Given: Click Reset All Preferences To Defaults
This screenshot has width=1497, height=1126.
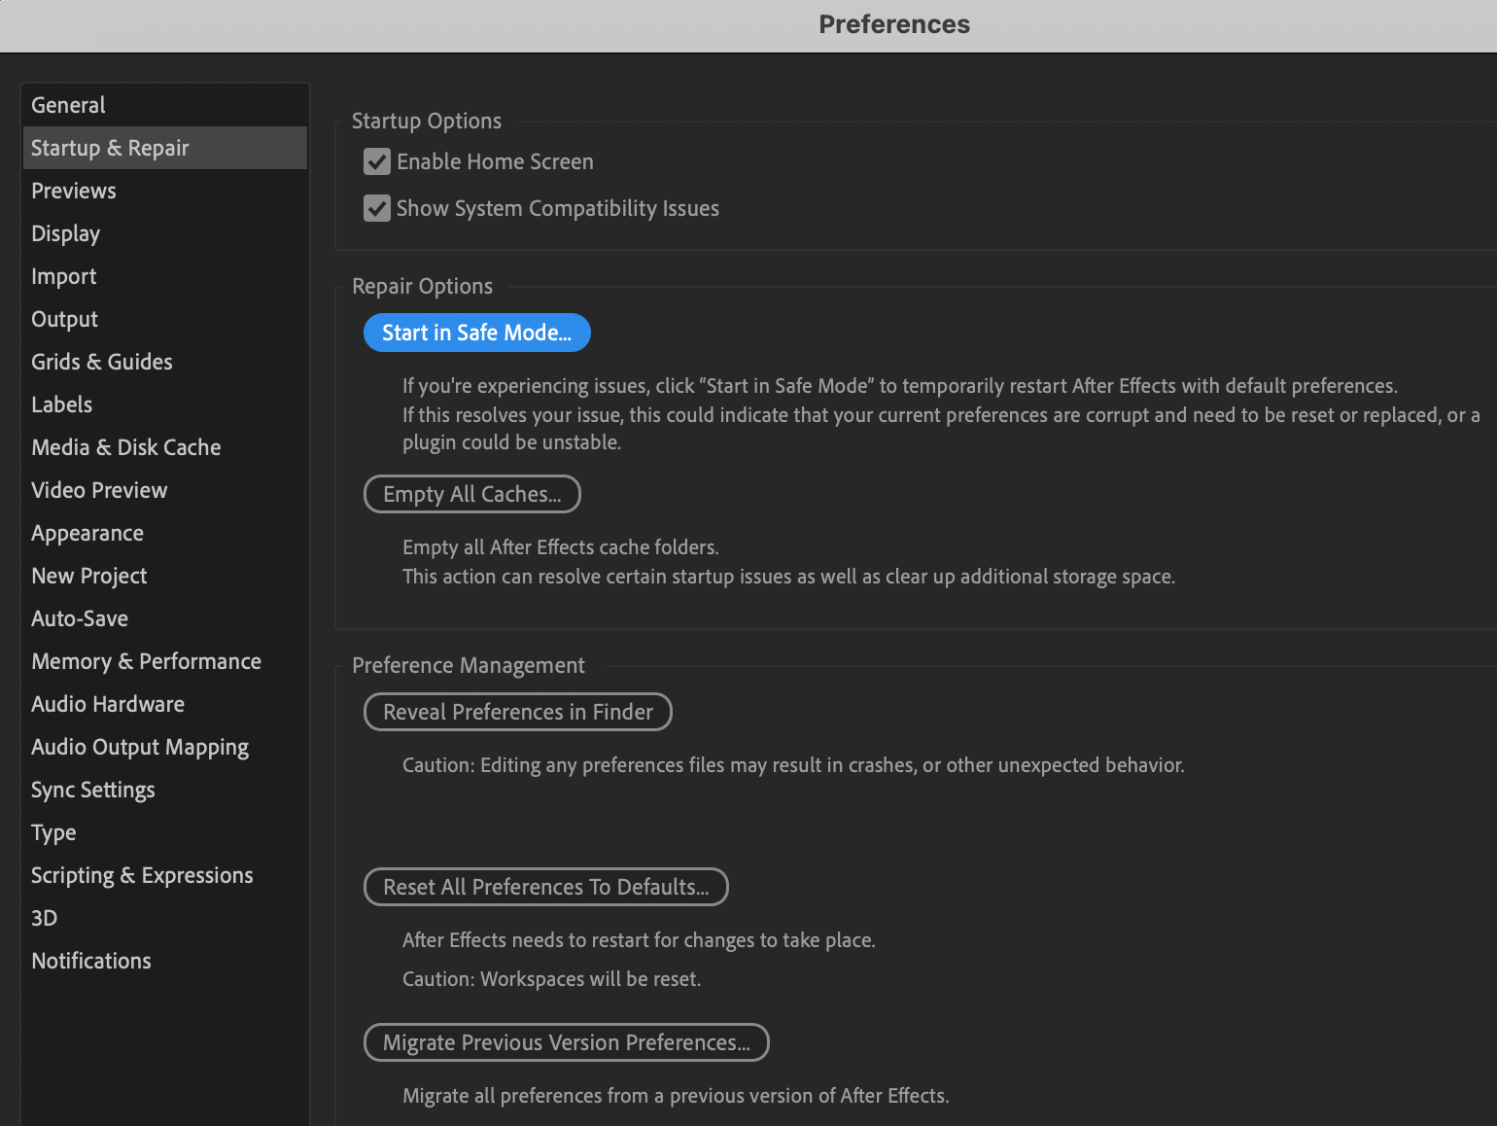Looking at the screenshot, I should (x=545, y=887).
